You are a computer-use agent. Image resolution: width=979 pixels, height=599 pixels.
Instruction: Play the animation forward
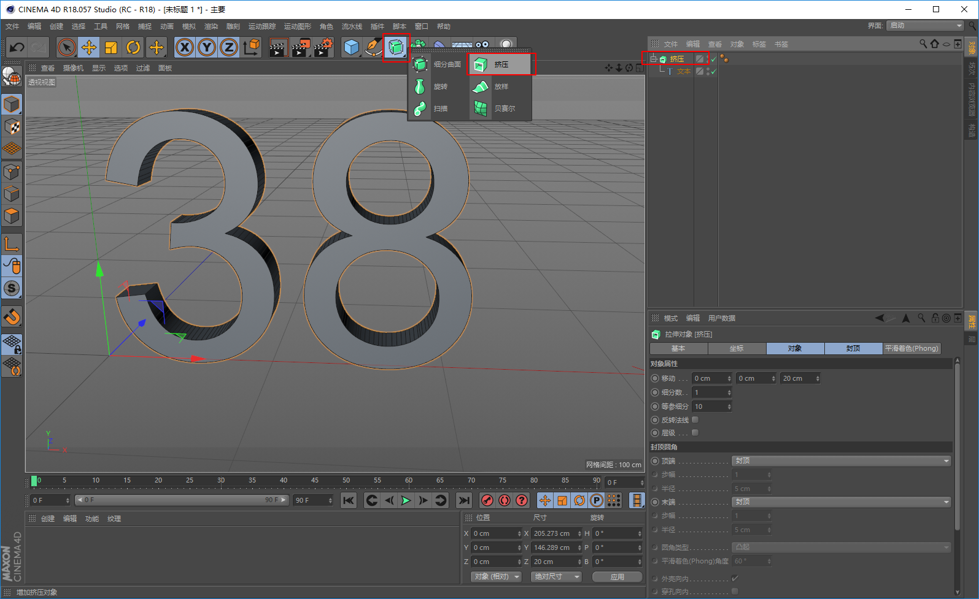[406, 501]
